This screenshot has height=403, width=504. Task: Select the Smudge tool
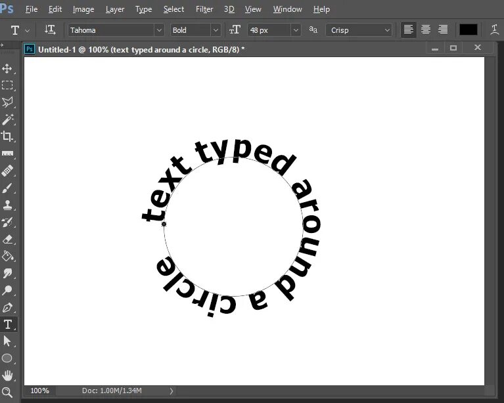point(7,273)
